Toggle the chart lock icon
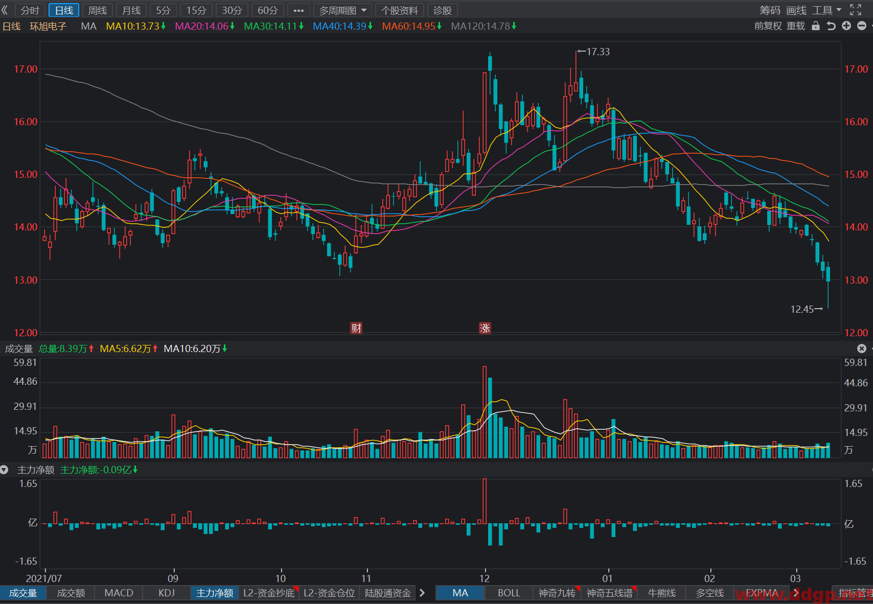 pyautogui.click(x=816, y=26)
